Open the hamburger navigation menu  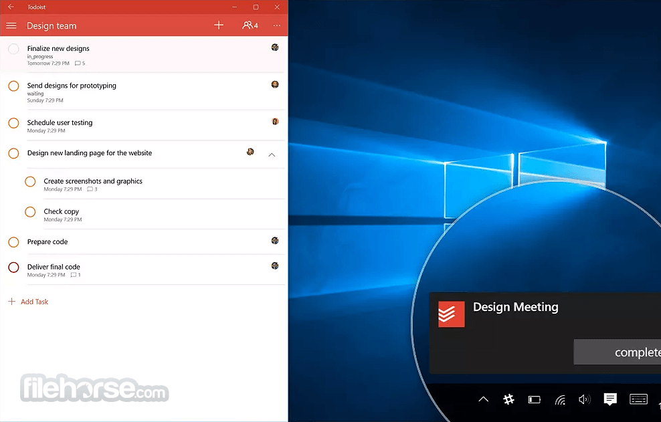[x=11, y=25]
